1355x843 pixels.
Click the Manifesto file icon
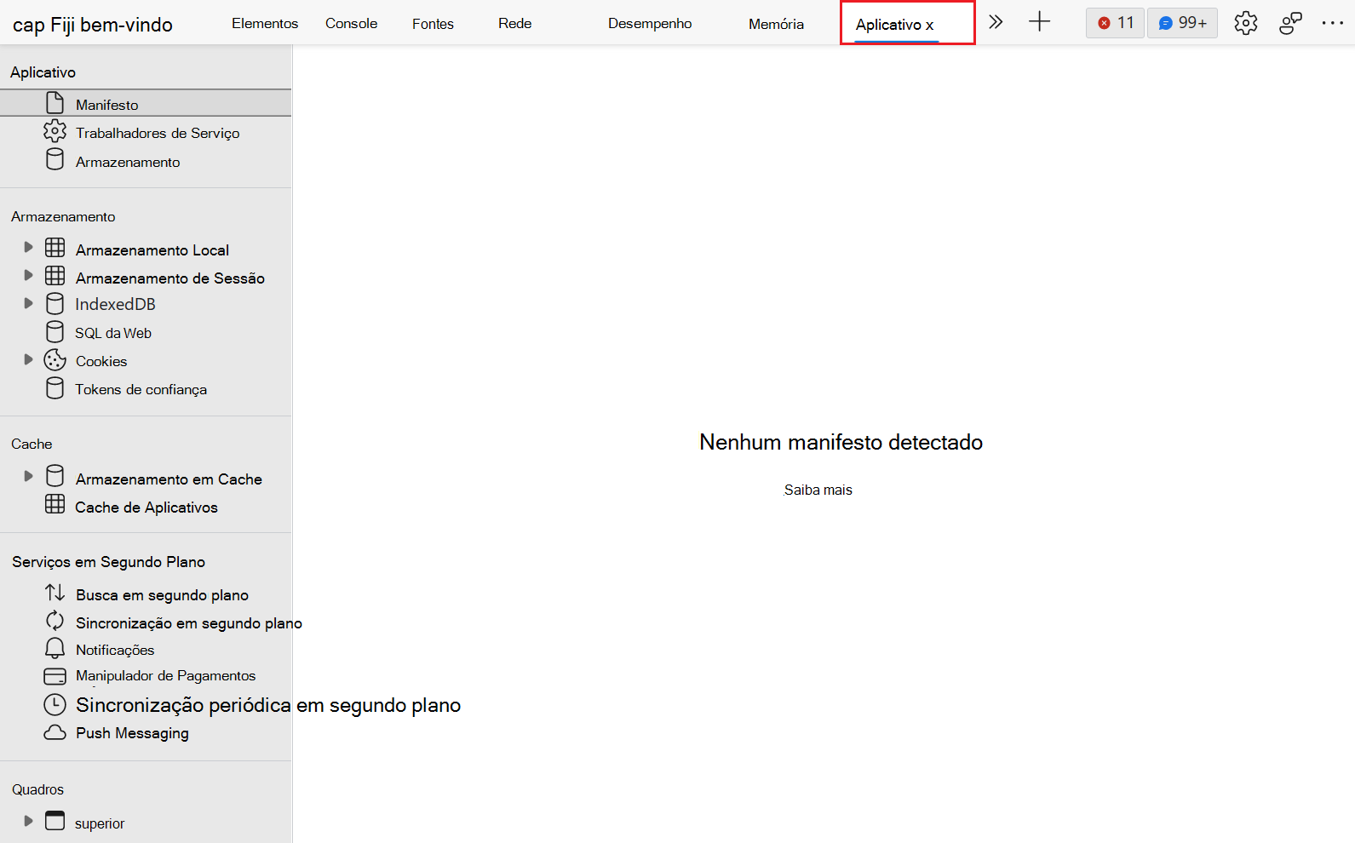point(55,103)
